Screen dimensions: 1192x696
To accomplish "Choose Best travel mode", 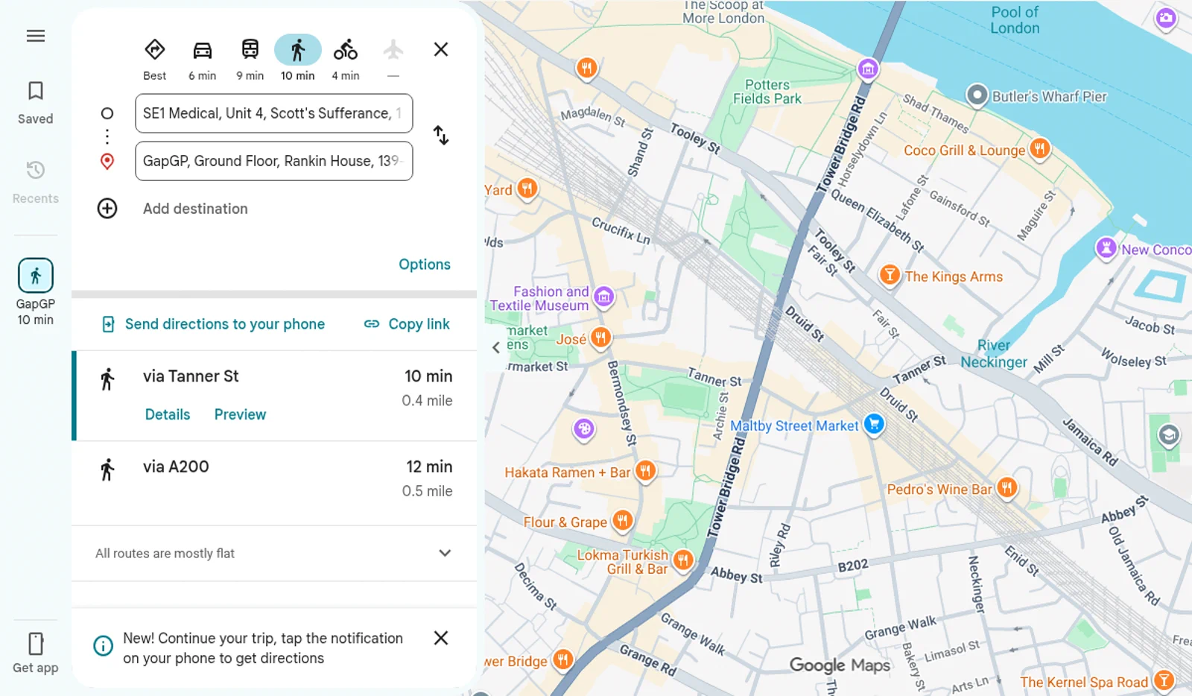I will pyautogui.click(x=154, y=59).
